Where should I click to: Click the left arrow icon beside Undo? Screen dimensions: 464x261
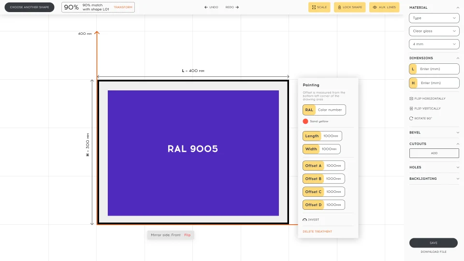206,7
